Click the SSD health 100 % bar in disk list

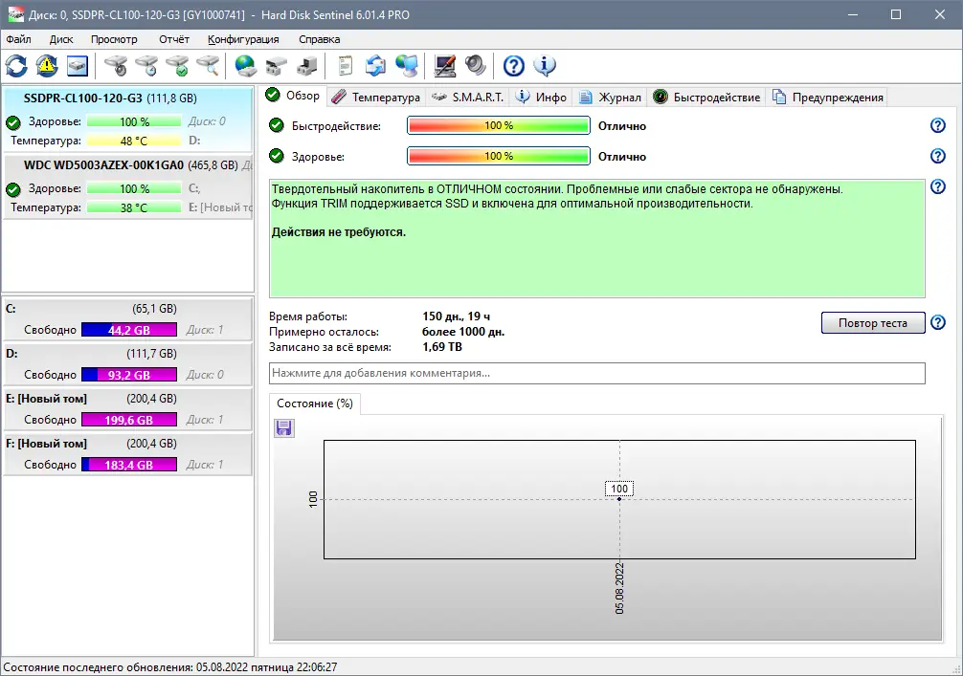pyautogui.click(x=134, y=121)
